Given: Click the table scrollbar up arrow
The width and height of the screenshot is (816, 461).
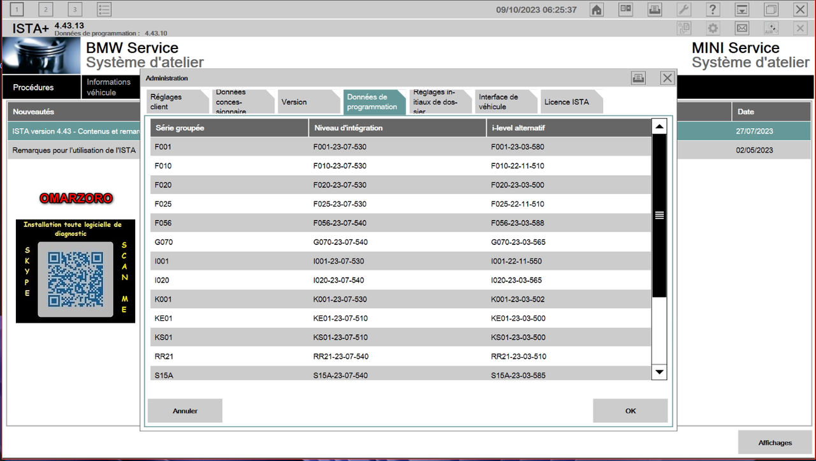Looking at the screenshot, I should click(x=659, y=126).
